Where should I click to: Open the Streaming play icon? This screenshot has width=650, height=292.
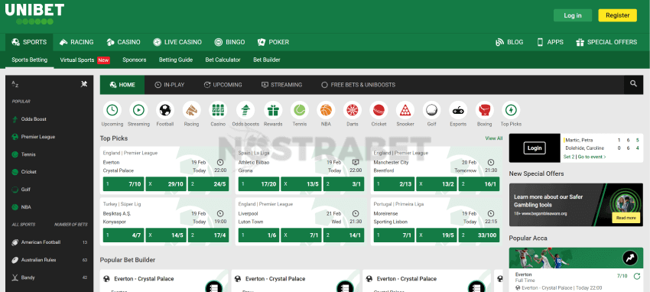coord(138,110)
